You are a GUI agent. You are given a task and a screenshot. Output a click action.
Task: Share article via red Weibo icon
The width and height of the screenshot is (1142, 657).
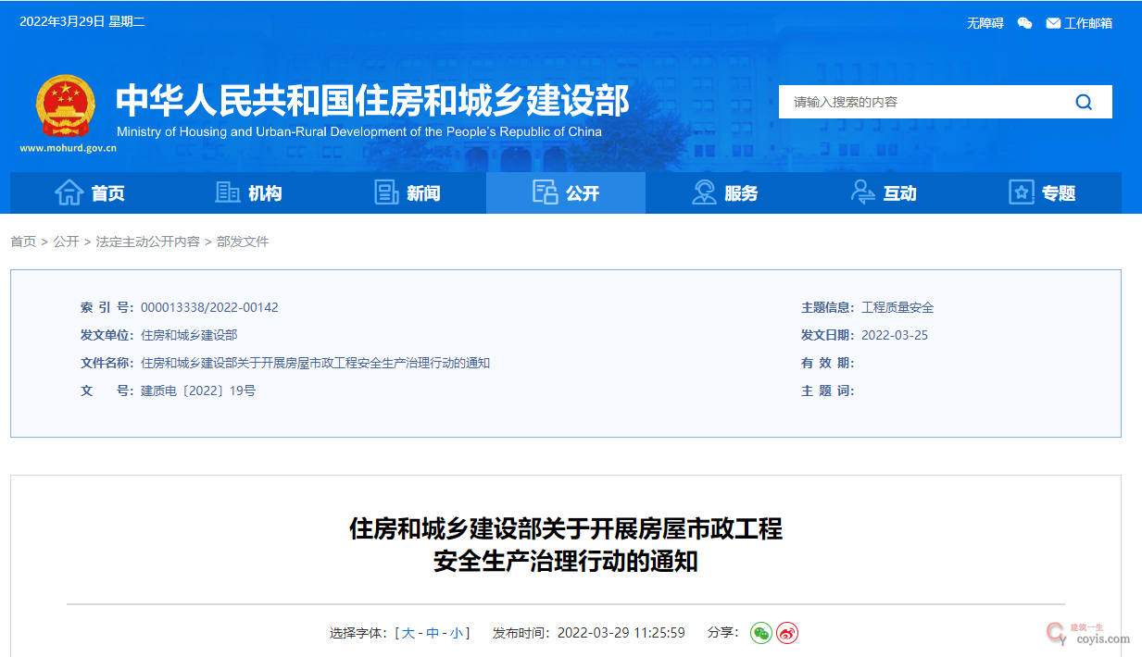pyautogui.click(x=787, y=633)
